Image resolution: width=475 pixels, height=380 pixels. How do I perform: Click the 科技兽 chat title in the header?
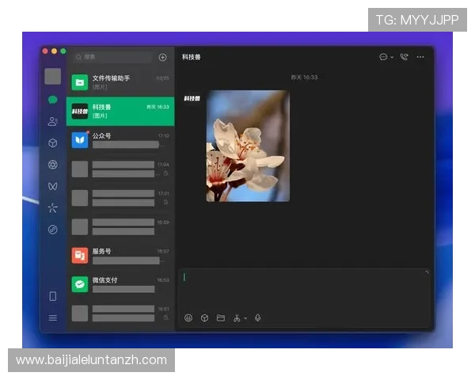(x=191, y=57)
